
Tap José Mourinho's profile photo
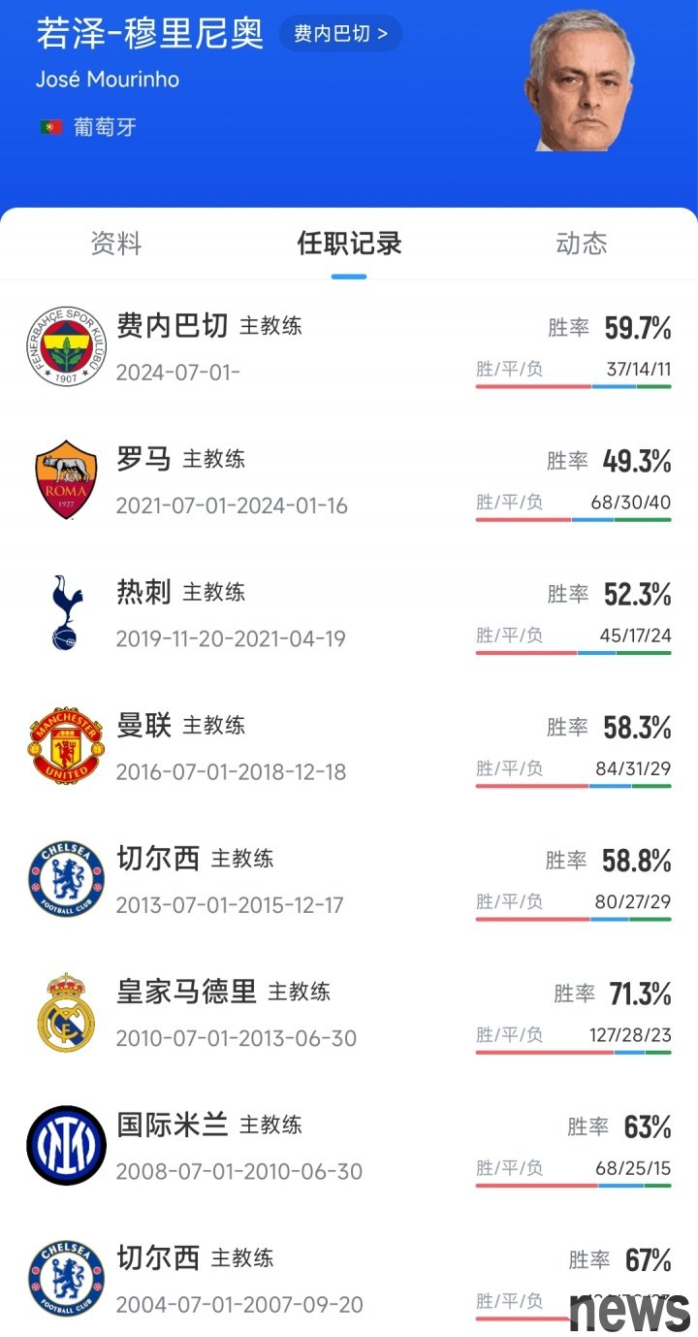(x=581, y=85)
